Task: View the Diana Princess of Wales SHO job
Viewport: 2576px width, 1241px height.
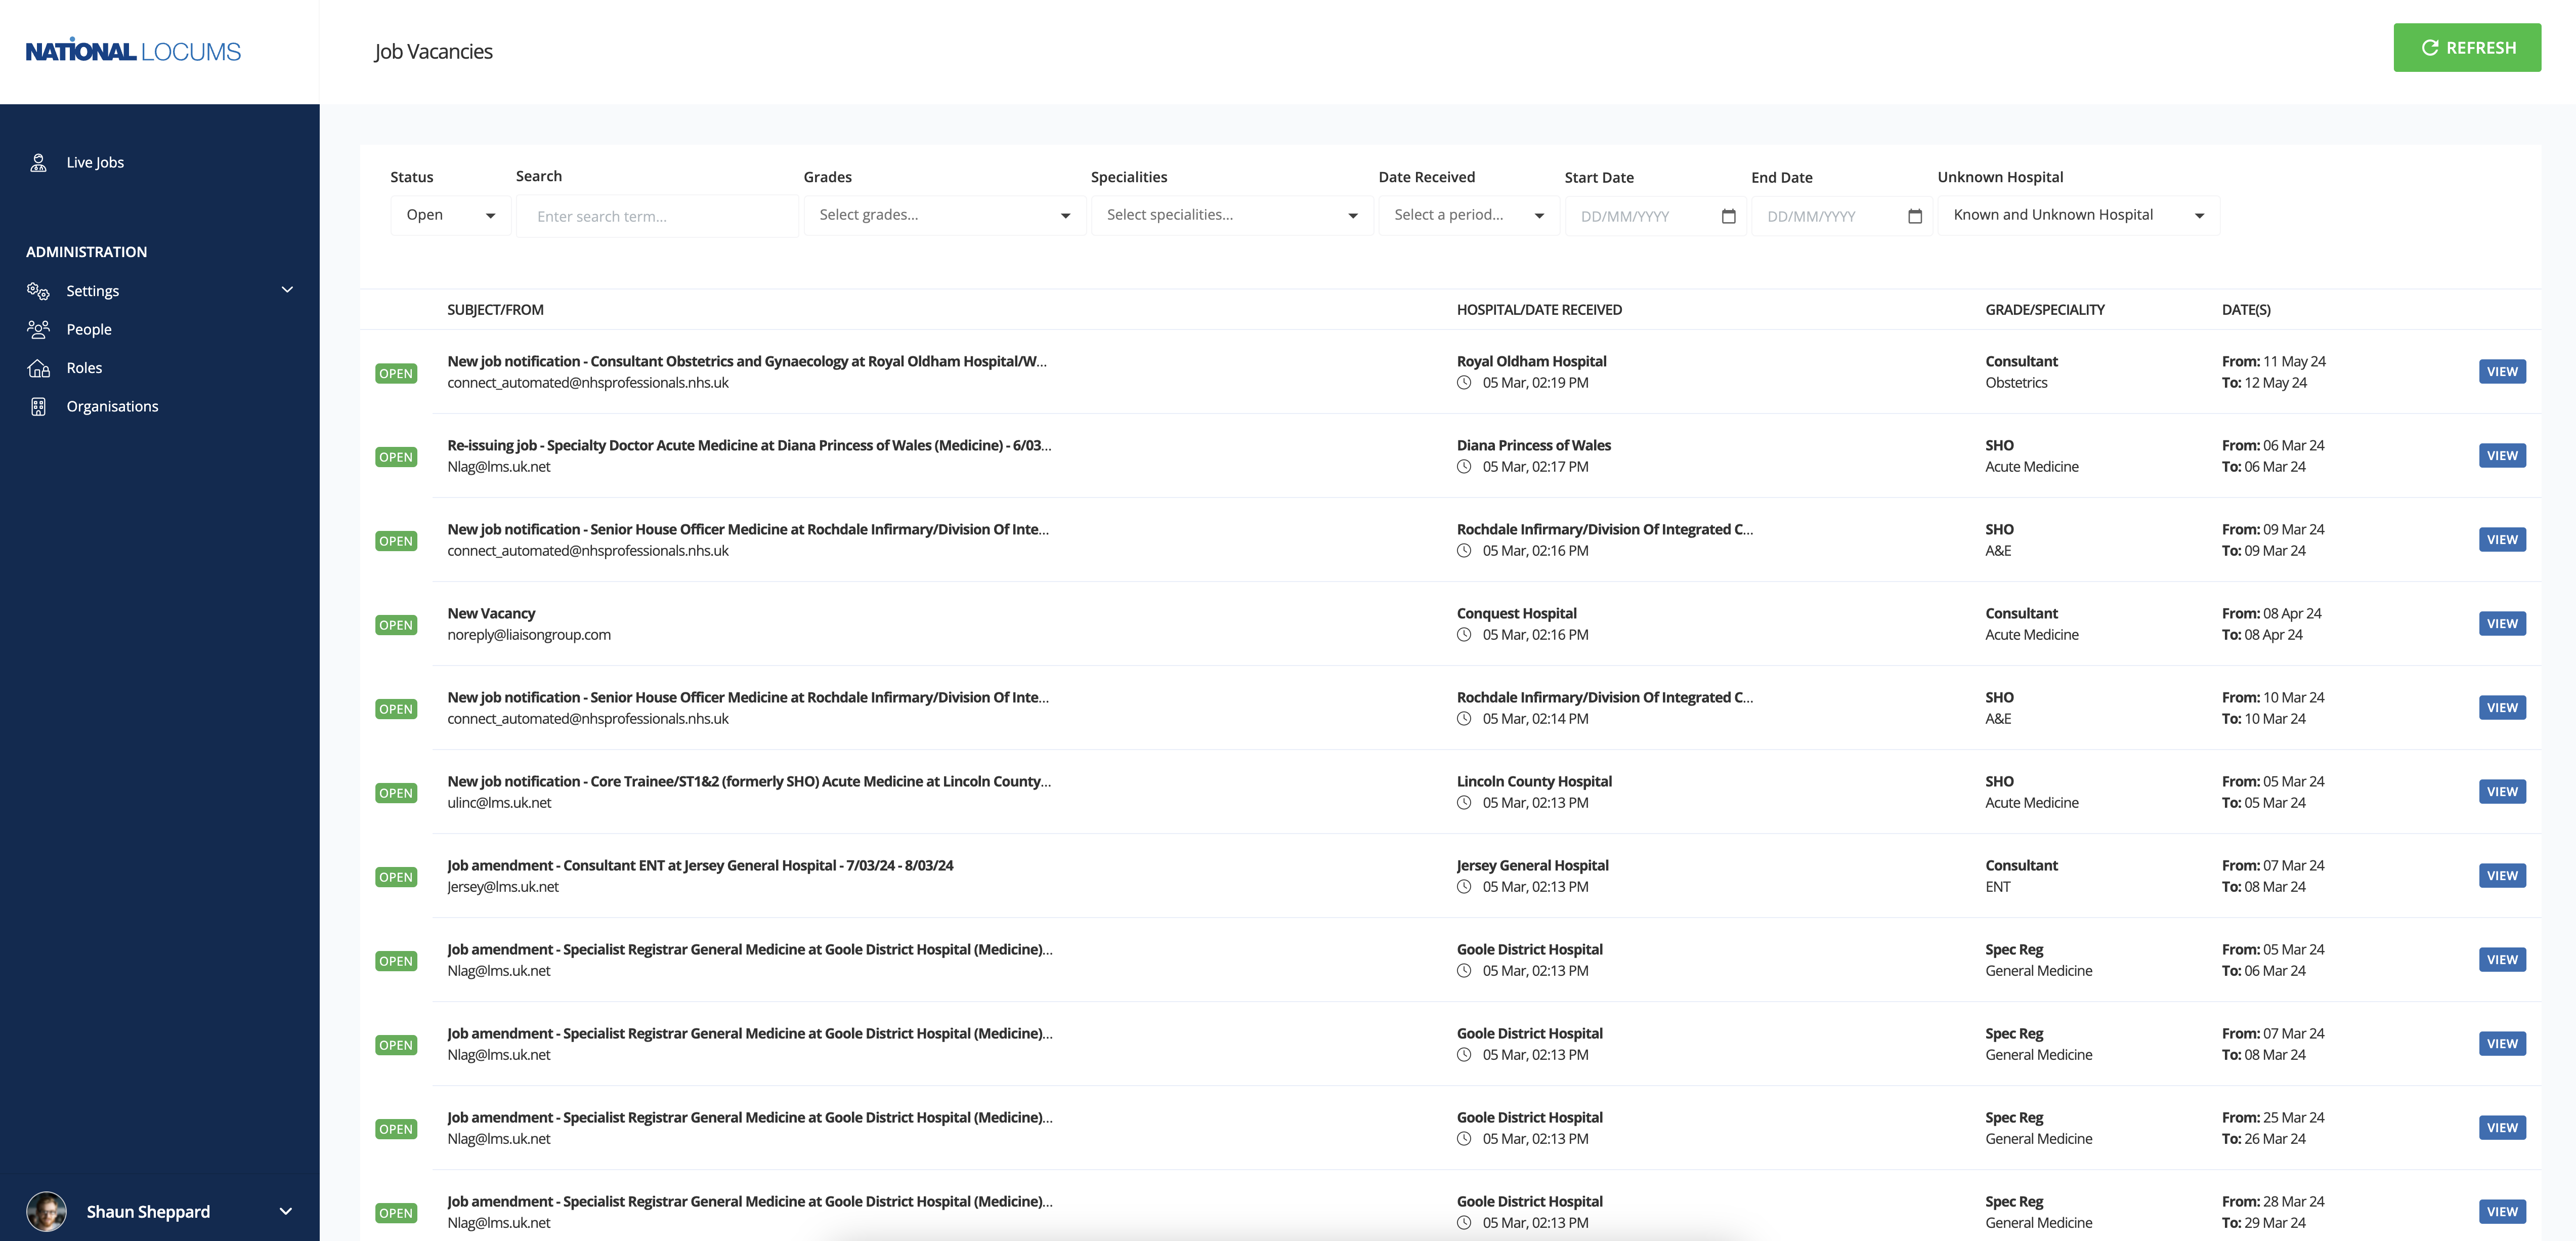Action: (x=2502, y=456)
